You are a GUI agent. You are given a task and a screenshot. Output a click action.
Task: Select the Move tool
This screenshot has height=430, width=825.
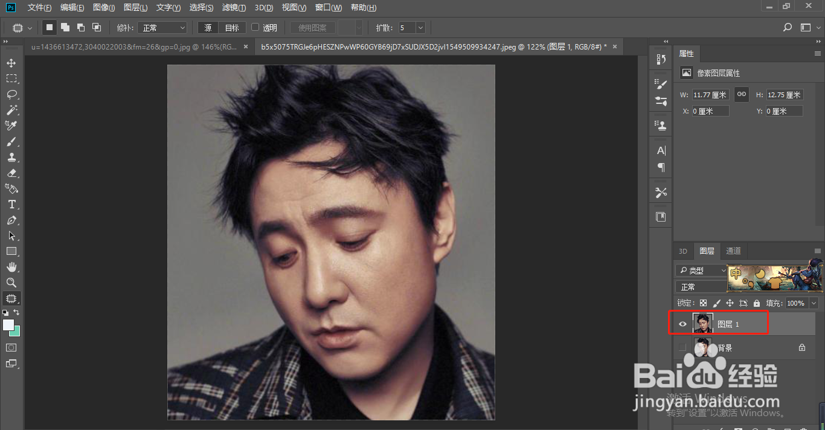click(x=11, y=63)
